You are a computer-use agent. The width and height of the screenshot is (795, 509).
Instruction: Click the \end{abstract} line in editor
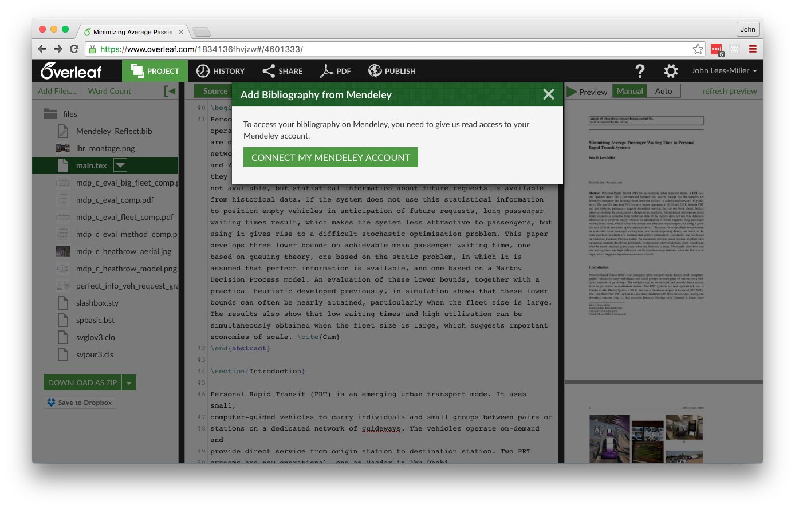pyautogui.click(x=240, y=348)
